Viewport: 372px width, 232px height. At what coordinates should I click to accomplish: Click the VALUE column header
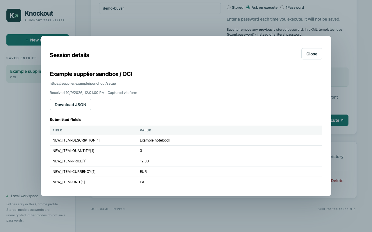coord(145,130)
